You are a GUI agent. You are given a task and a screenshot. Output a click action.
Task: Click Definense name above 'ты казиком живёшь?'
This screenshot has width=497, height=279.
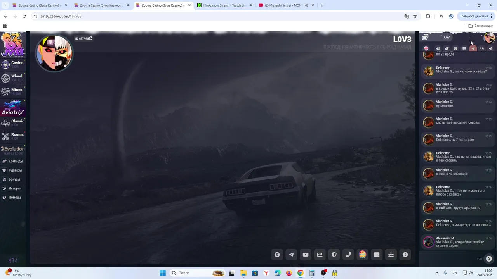443,68
